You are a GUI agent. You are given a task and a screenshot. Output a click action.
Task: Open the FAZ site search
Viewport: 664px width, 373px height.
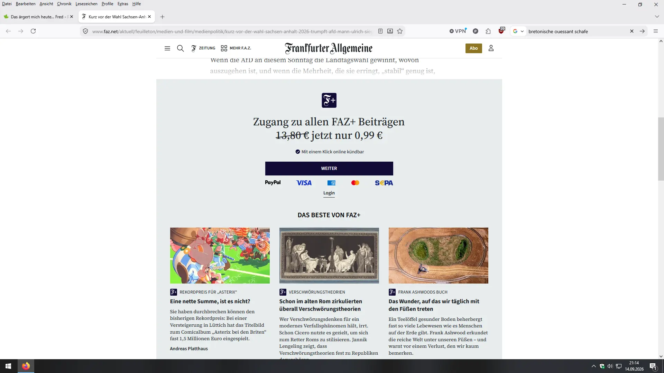coord(181,48)
